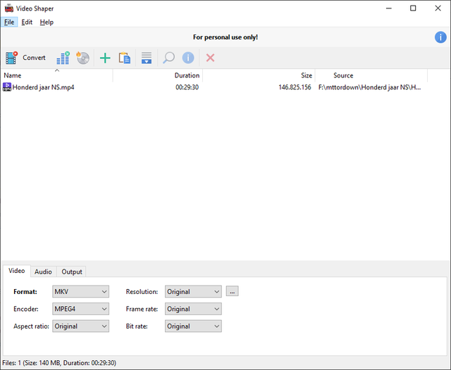Click the paste clipboard icon

click(124, 58)
